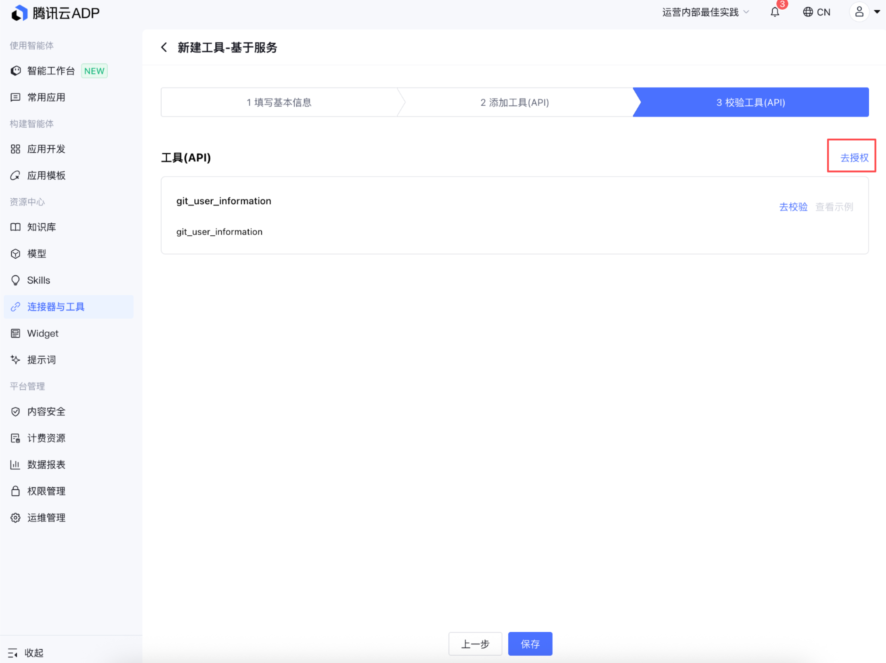
Task: Select step 3 校验工具(API)
Action: (x=751, y=102)
